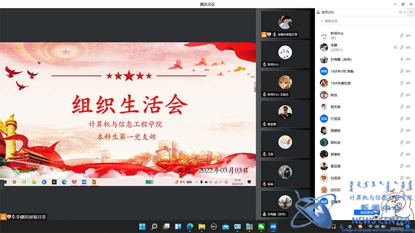Screen dimensions: 415x233
Task: Select 李娜的屏幕共享 video thumbnail
Action: point(285,24)
